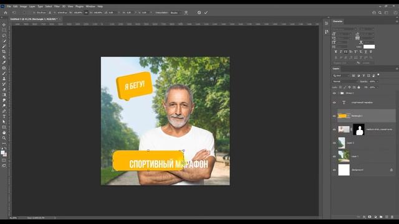
Task: Select the Eyedropper tool
Action: pos(4,62)
